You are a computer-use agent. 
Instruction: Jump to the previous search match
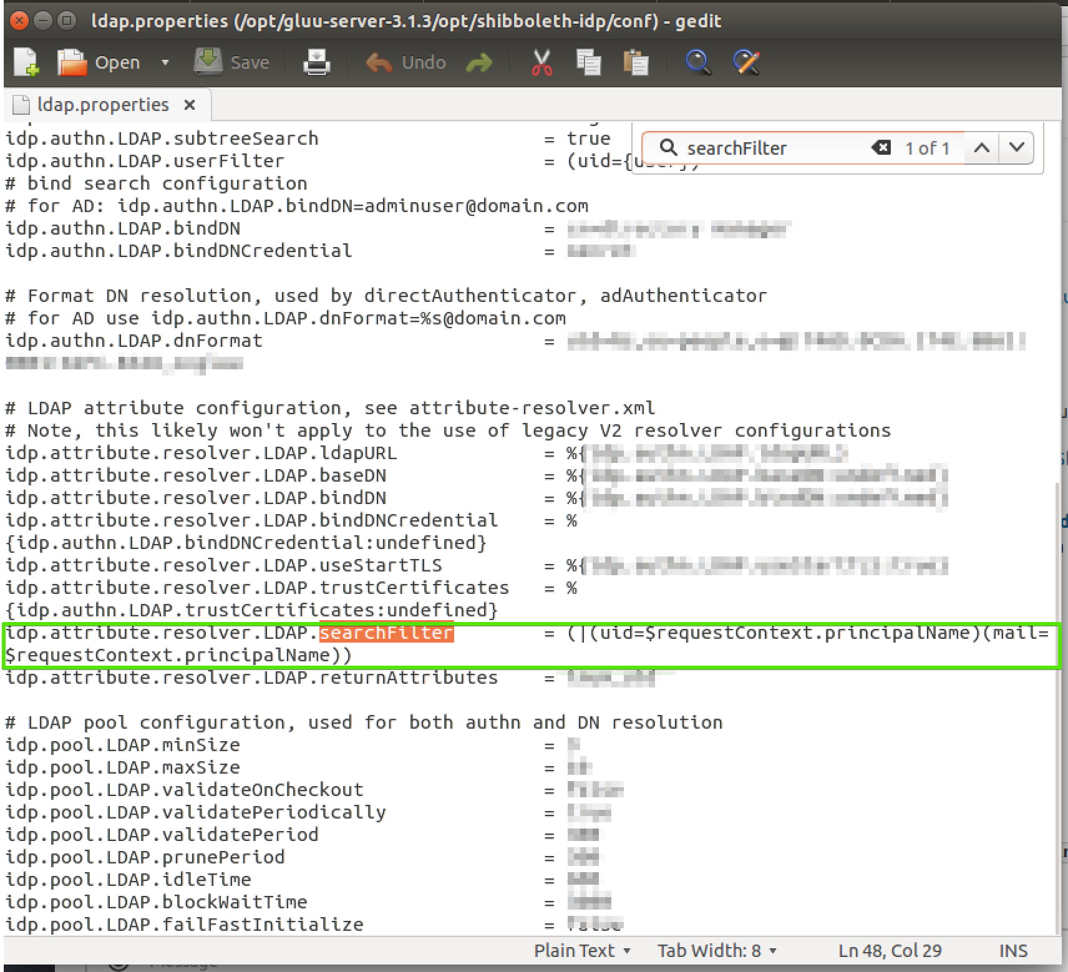tap(981, 148)
